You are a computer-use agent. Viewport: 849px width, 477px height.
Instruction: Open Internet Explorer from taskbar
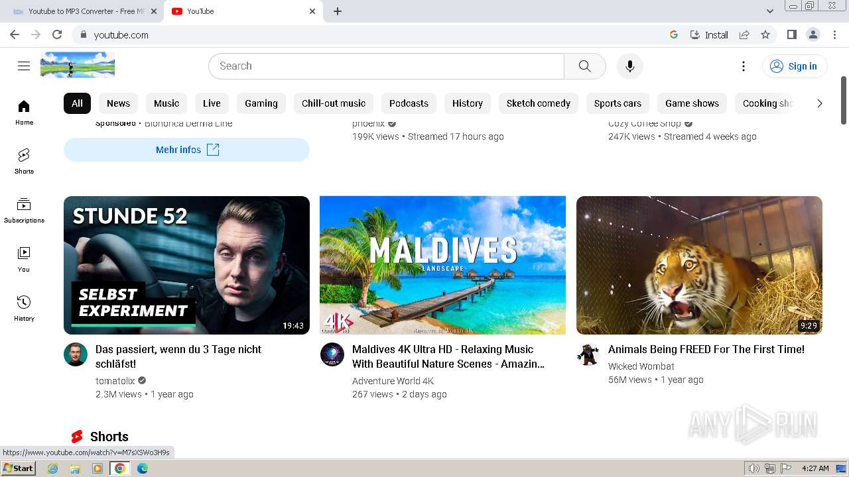[53, 468]
